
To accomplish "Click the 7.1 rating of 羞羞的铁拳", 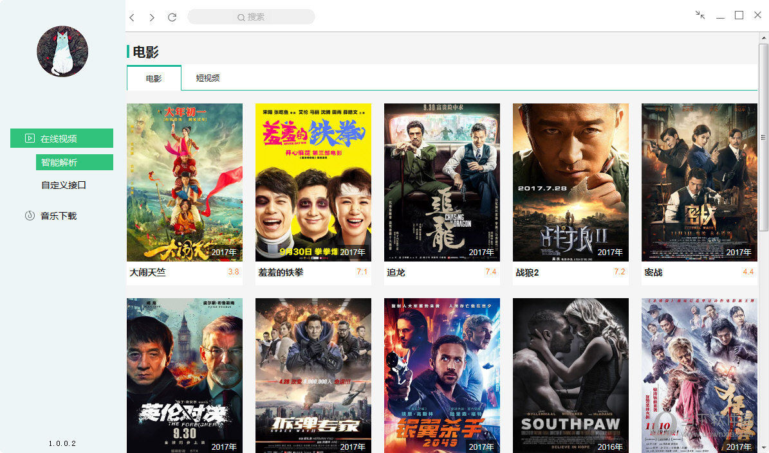I will coord(362,272).
